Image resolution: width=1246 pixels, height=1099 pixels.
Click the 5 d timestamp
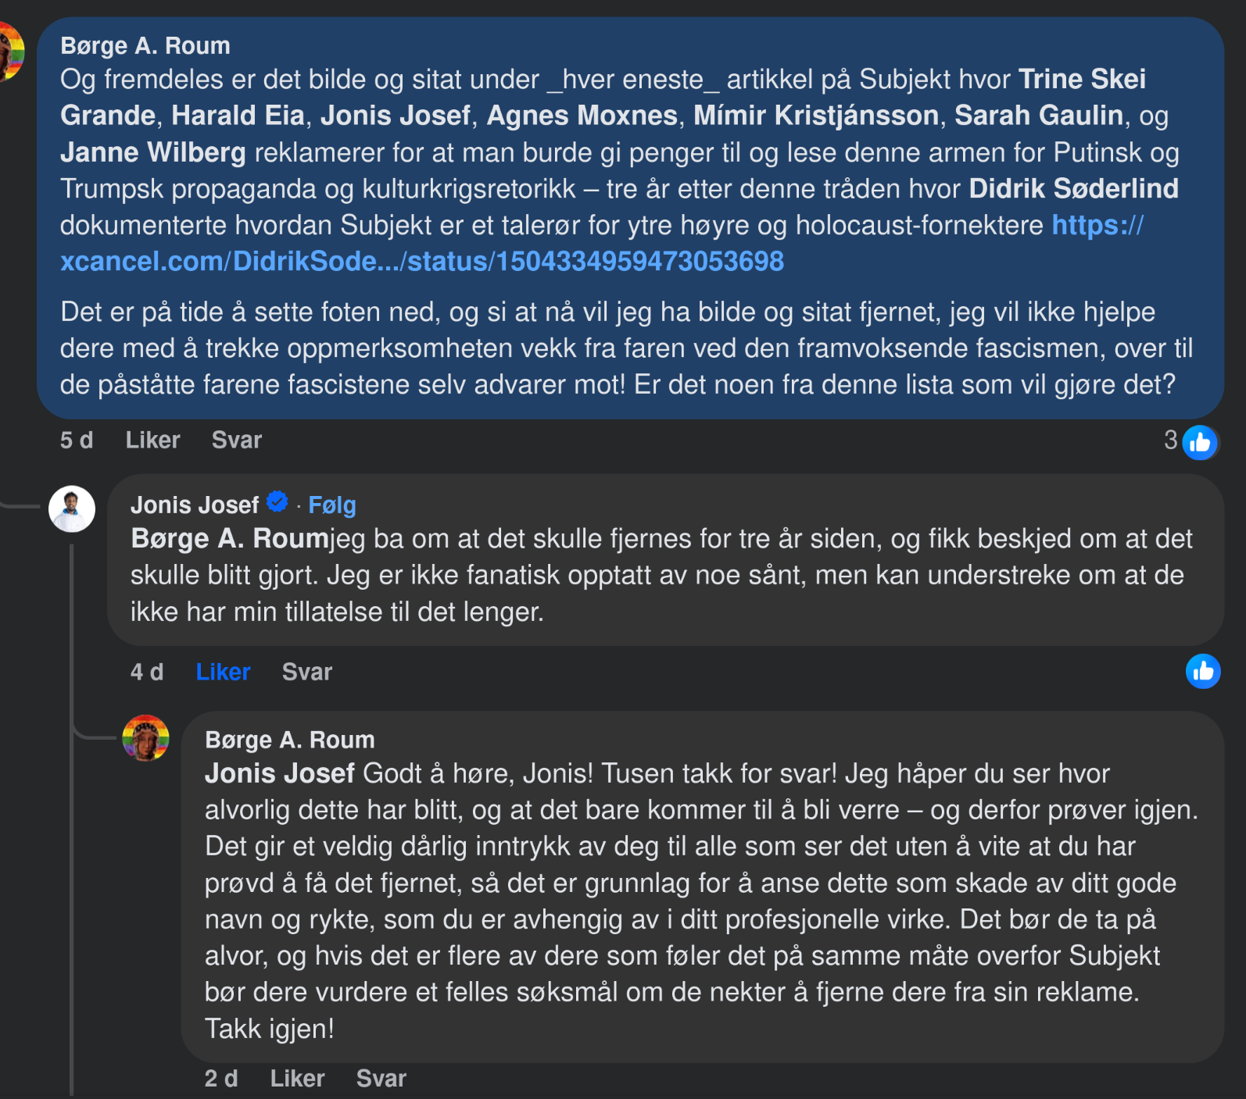click(77, 440)
